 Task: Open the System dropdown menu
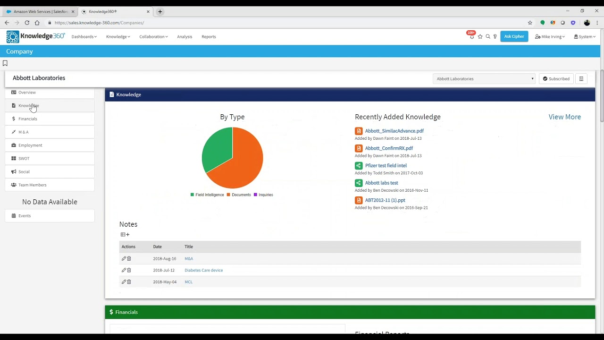pyautogui.click(x=585, y=36)
